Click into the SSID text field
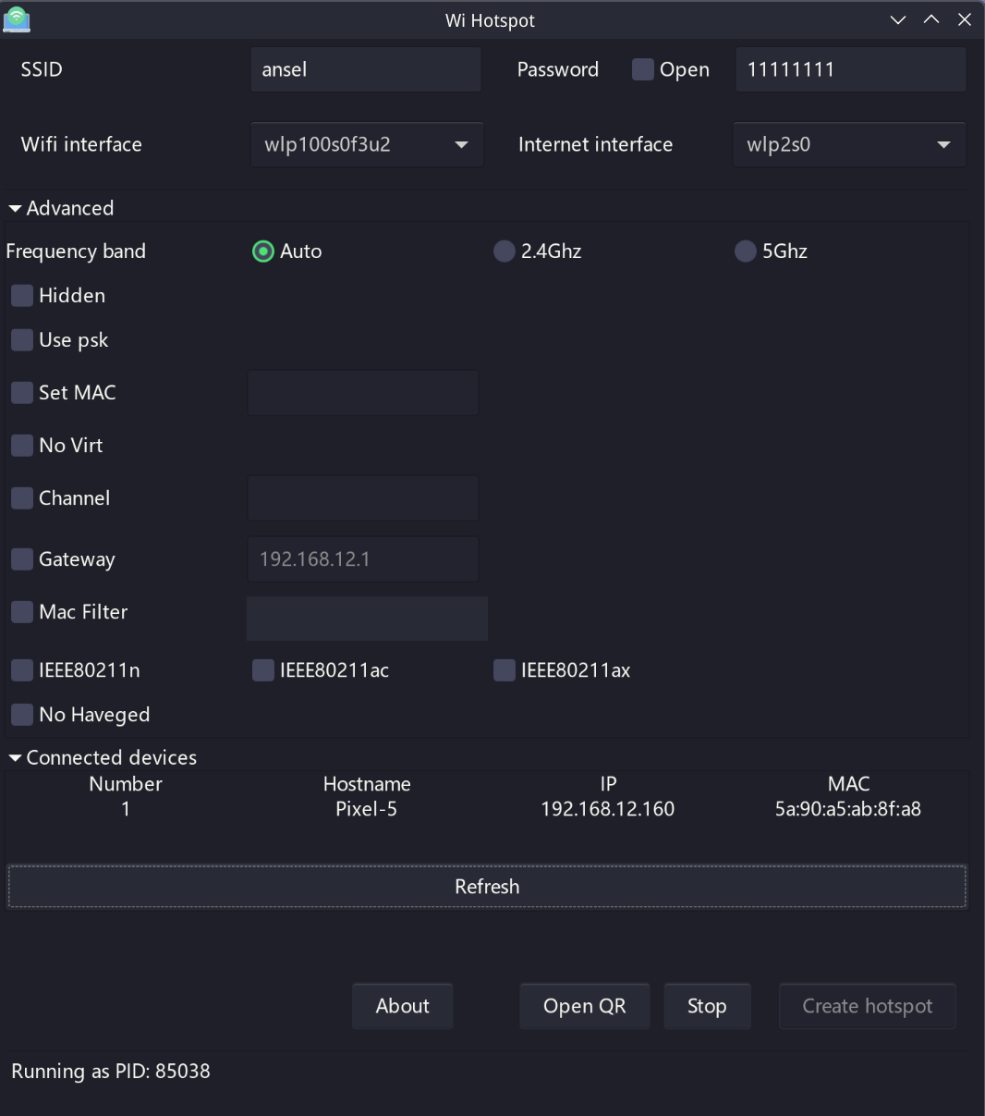Viewport: 985px width, 1116px height. [365, 70]
